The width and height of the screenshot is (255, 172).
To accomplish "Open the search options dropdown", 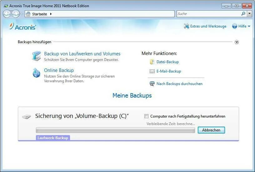I will (249, 14).
